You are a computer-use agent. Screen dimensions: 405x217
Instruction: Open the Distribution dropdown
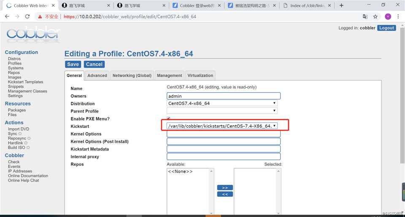point(222,103)
